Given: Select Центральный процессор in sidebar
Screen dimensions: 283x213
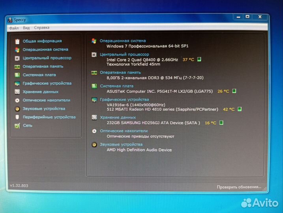Looking at the screenshot, I should (47, 58).
